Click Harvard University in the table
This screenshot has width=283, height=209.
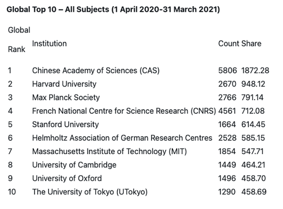64,84
